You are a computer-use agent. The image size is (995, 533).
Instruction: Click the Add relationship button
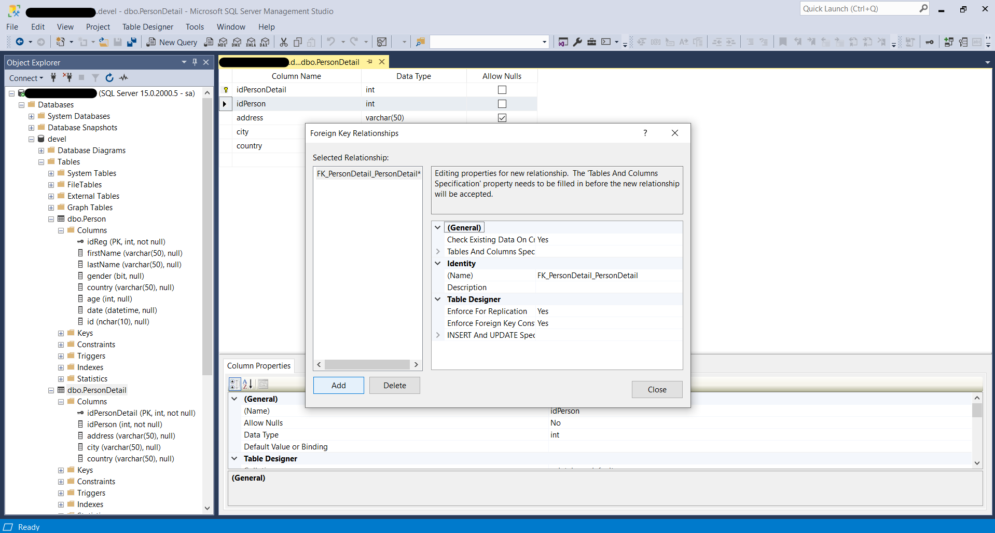pyautogui.click(x=338, y=386)
